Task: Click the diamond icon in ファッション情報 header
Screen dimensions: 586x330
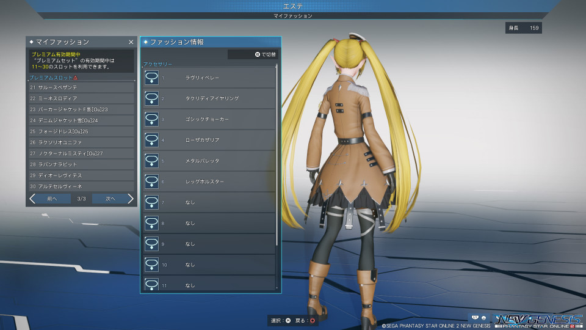Action: point(146,42)
